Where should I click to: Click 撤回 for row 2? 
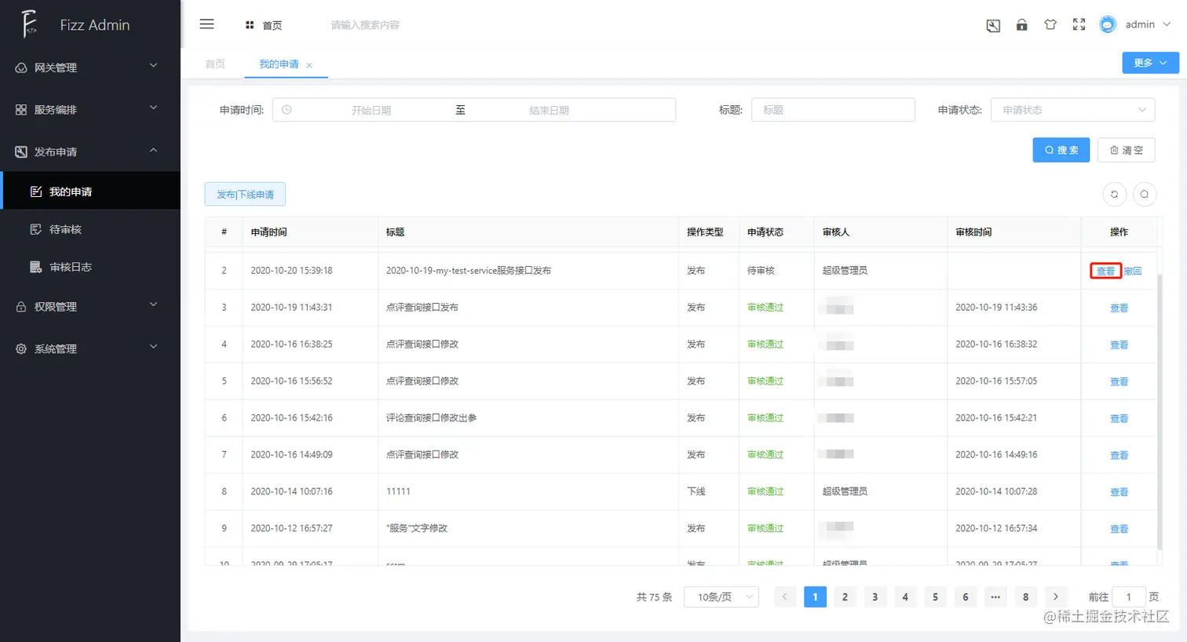pos(1133,271)
